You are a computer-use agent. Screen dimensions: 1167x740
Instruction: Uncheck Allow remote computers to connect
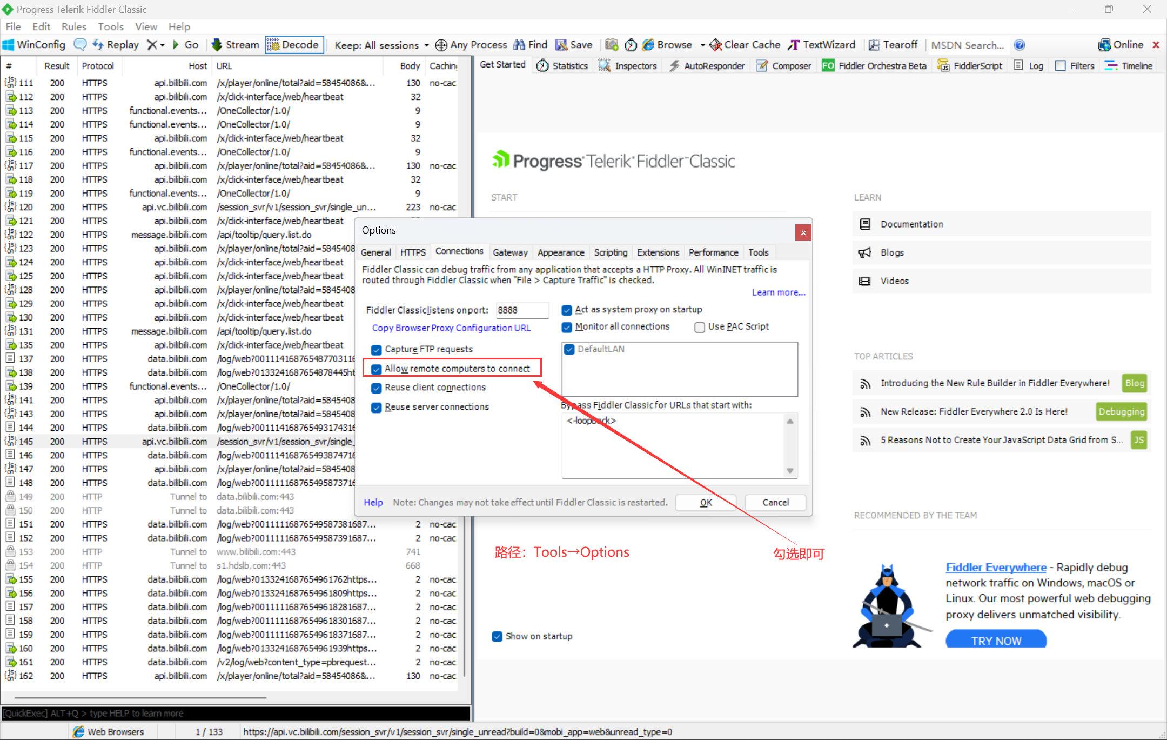tap(377, 369)
